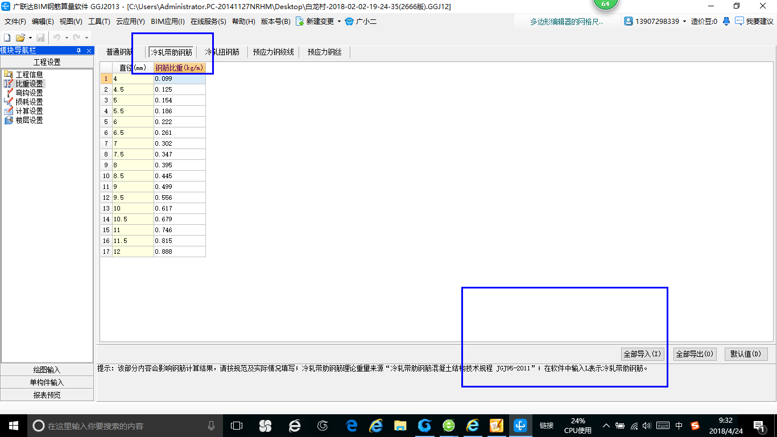Open the 文件(F) menu

point(15,22)
